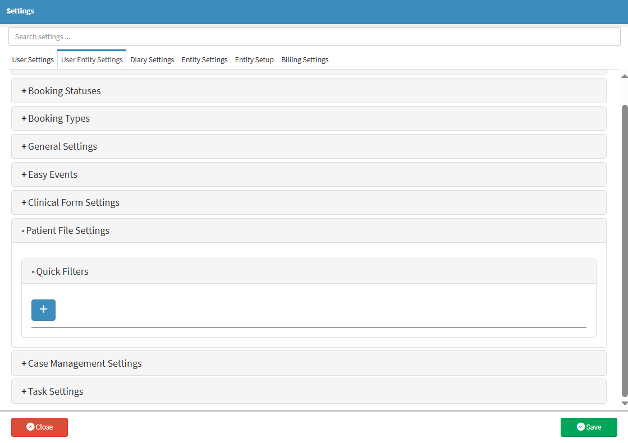
Task: Switch to the User Settings tab
Action: 33,60
